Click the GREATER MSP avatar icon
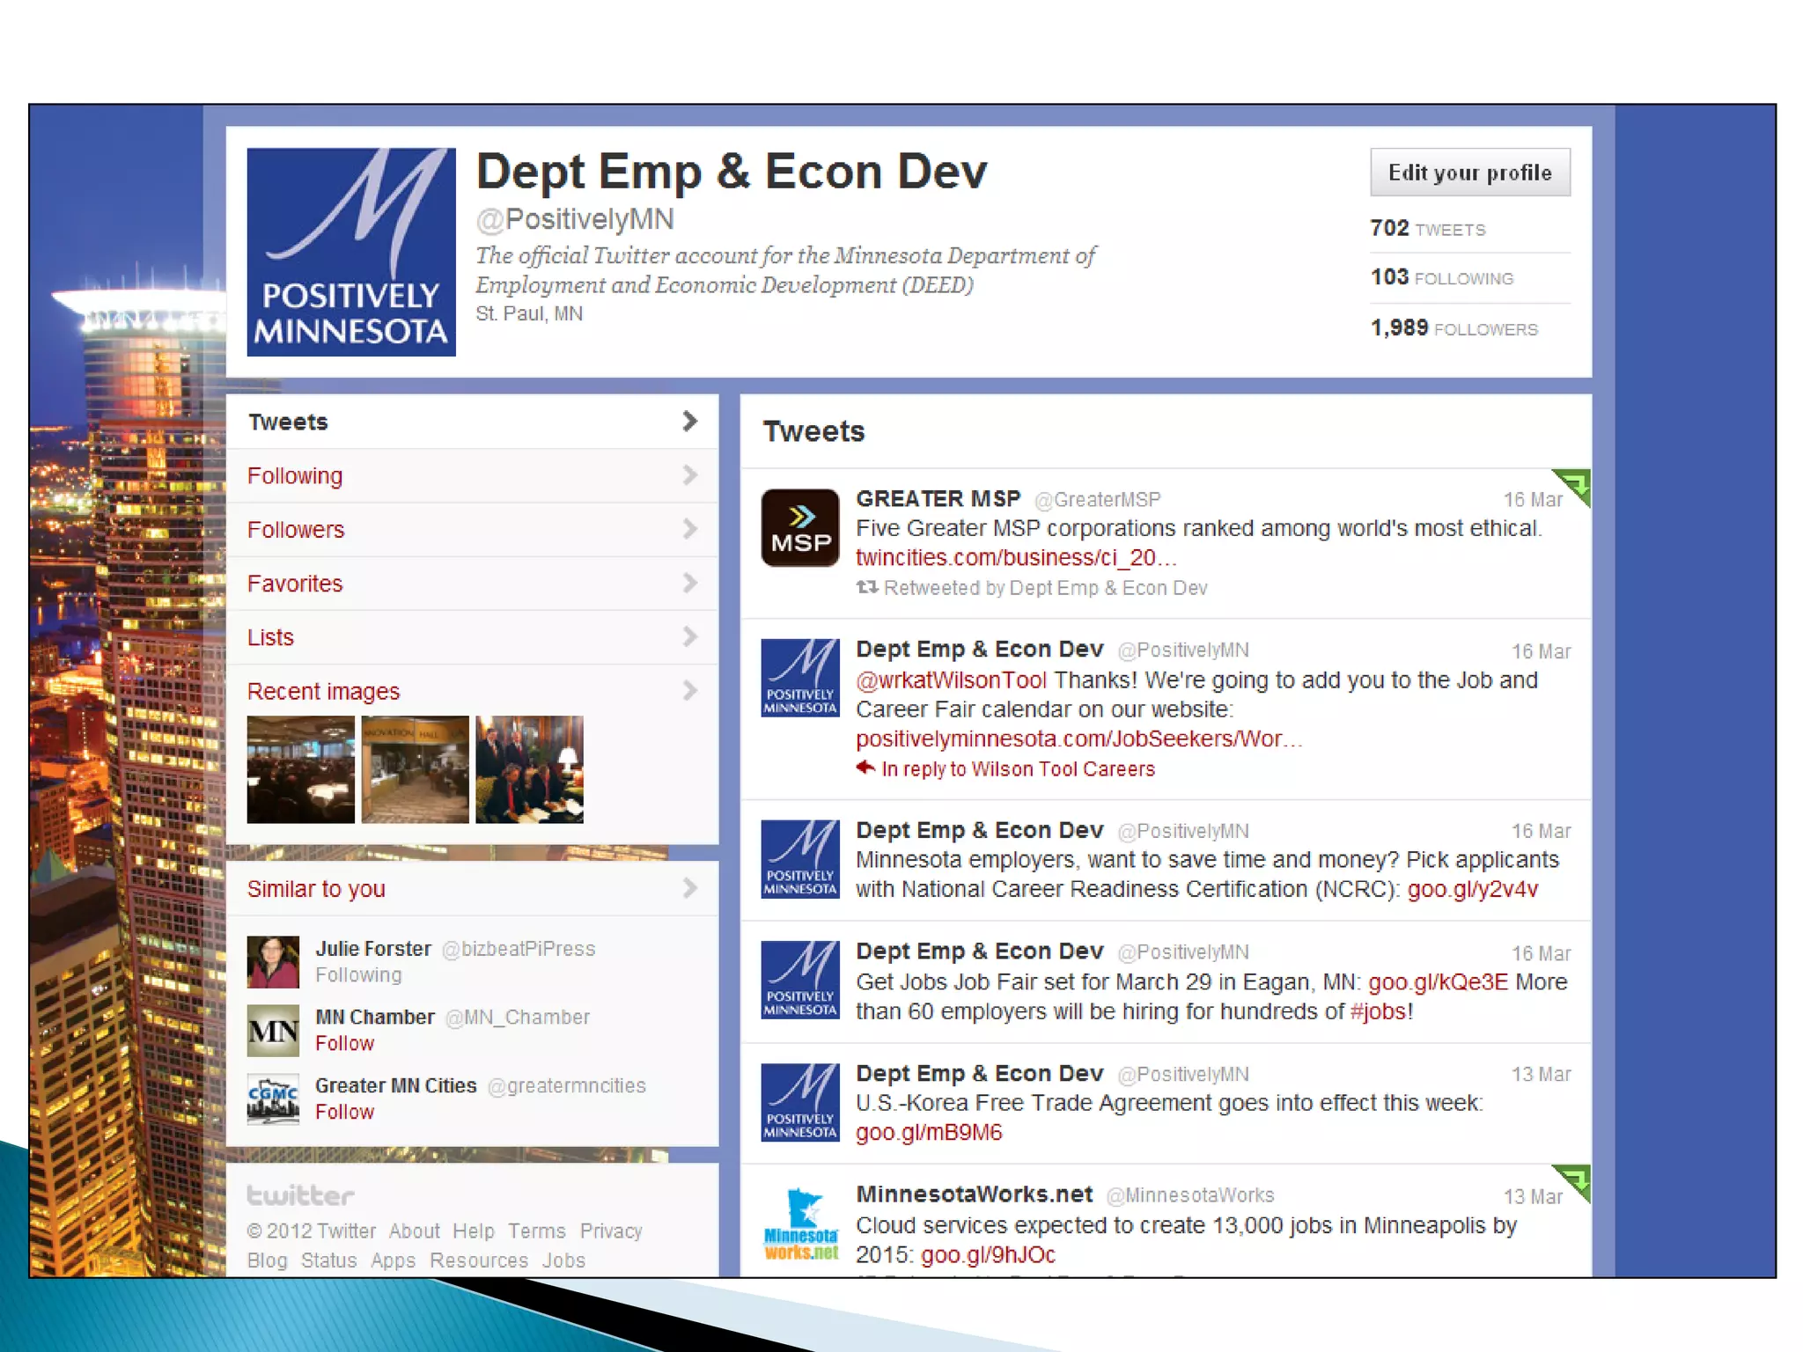 pos(799,527)
